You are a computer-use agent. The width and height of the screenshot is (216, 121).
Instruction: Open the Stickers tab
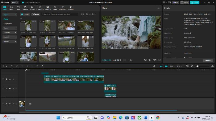pyautogui.click(x=25, y=8)
